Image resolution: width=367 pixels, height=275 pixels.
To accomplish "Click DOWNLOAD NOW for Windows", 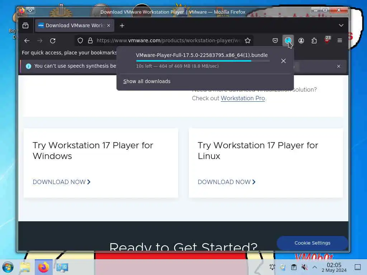I will [62, 182].
